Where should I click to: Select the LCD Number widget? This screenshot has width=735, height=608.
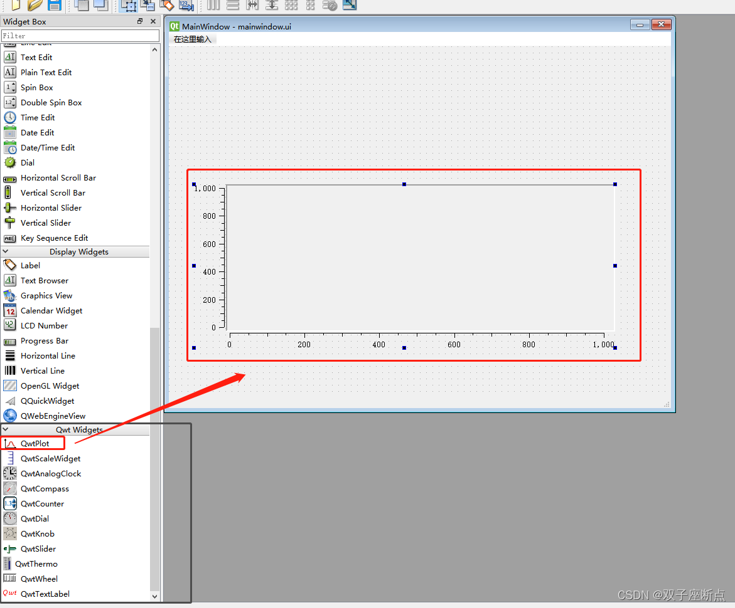click(x=44, y=326)
